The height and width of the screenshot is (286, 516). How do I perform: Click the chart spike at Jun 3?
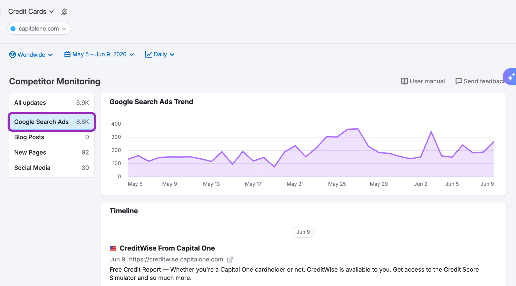tap(431, 131)
